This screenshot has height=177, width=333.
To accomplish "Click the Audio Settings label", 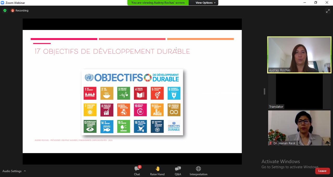I will coord(12,171).
